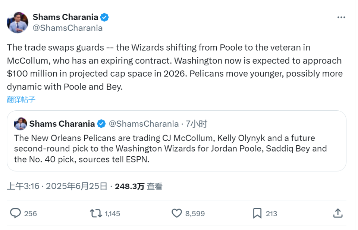Like the post with heart icon
358x230 pixels.
[176, 213]
